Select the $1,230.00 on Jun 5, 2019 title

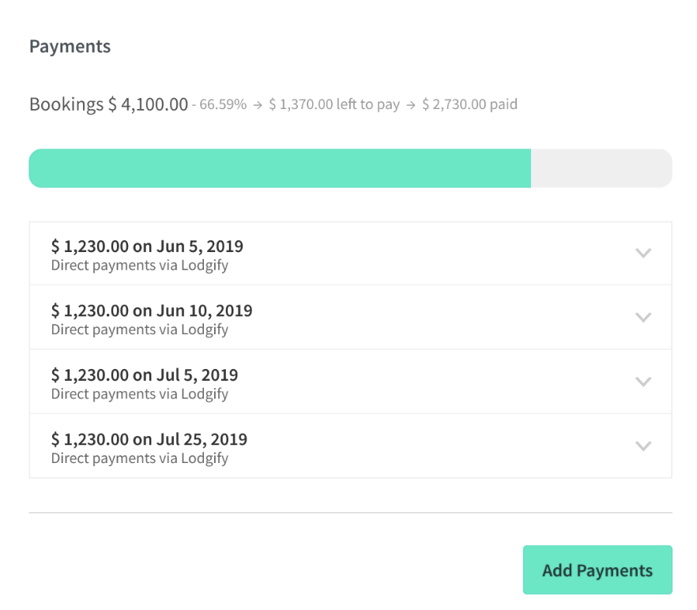(x=147, y=246)
